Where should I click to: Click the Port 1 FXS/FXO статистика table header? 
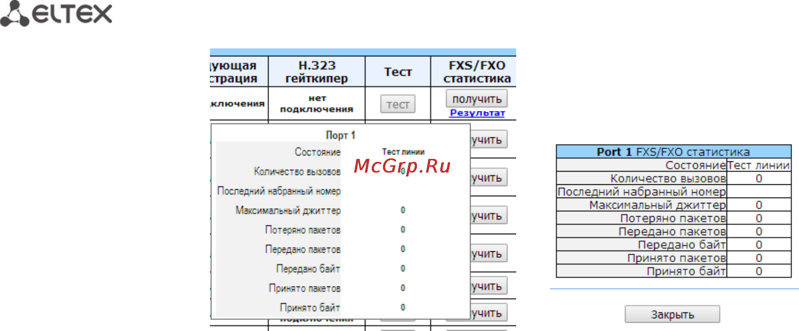674,152
